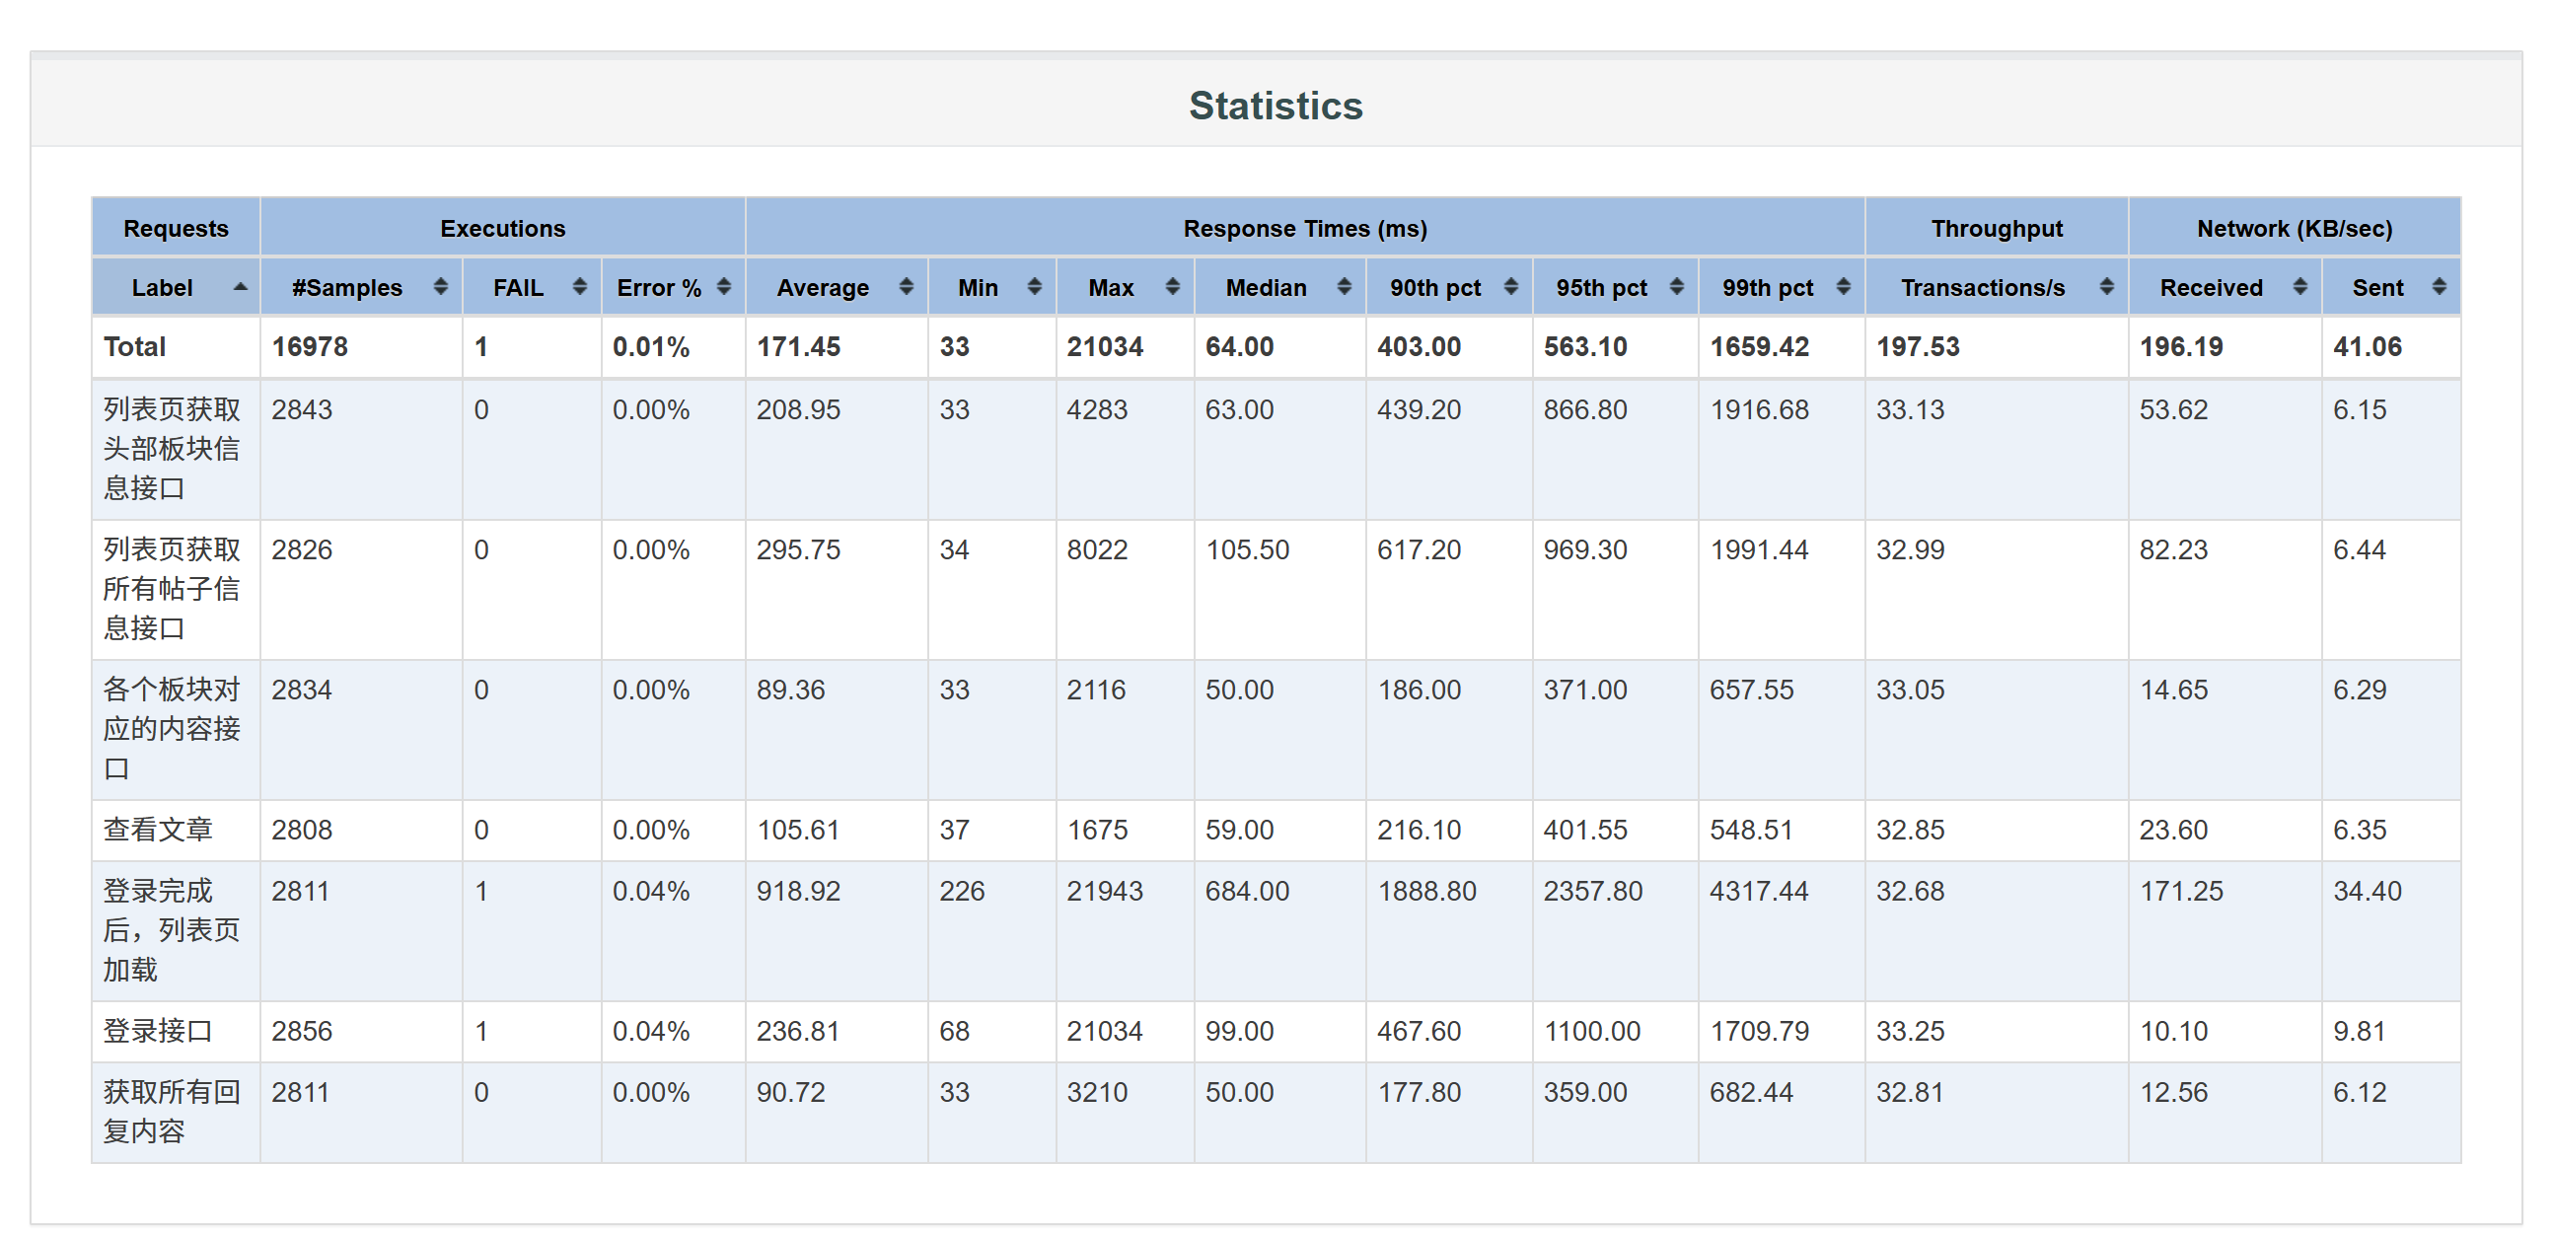Click sort arrows icon beside 95th pct
The image size is (2553, 1237).
click(1677, 287)
